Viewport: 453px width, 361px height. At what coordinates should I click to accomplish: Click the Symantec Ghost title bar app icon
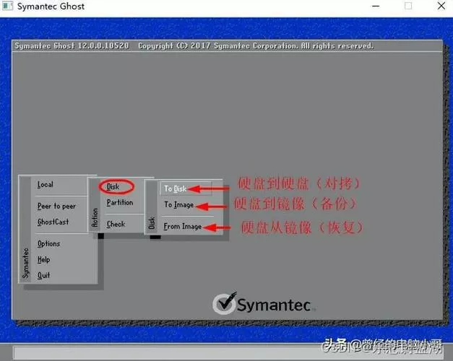(x=7, y=6)
